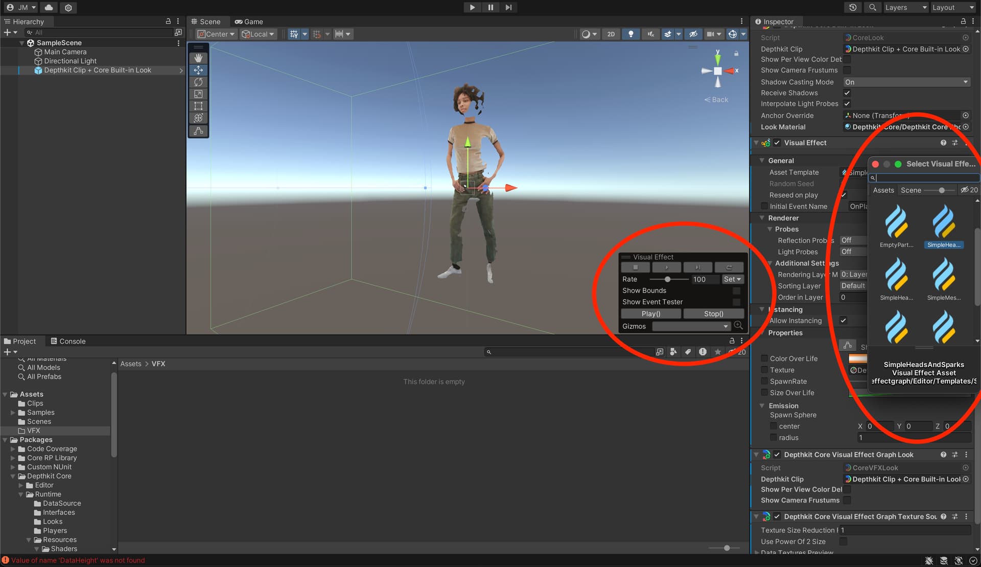The height and width of the screenshot is (567, 981).
Task: Adjust the Rate slider in Visual Effect overlay
Action: [x=667, y=279]
